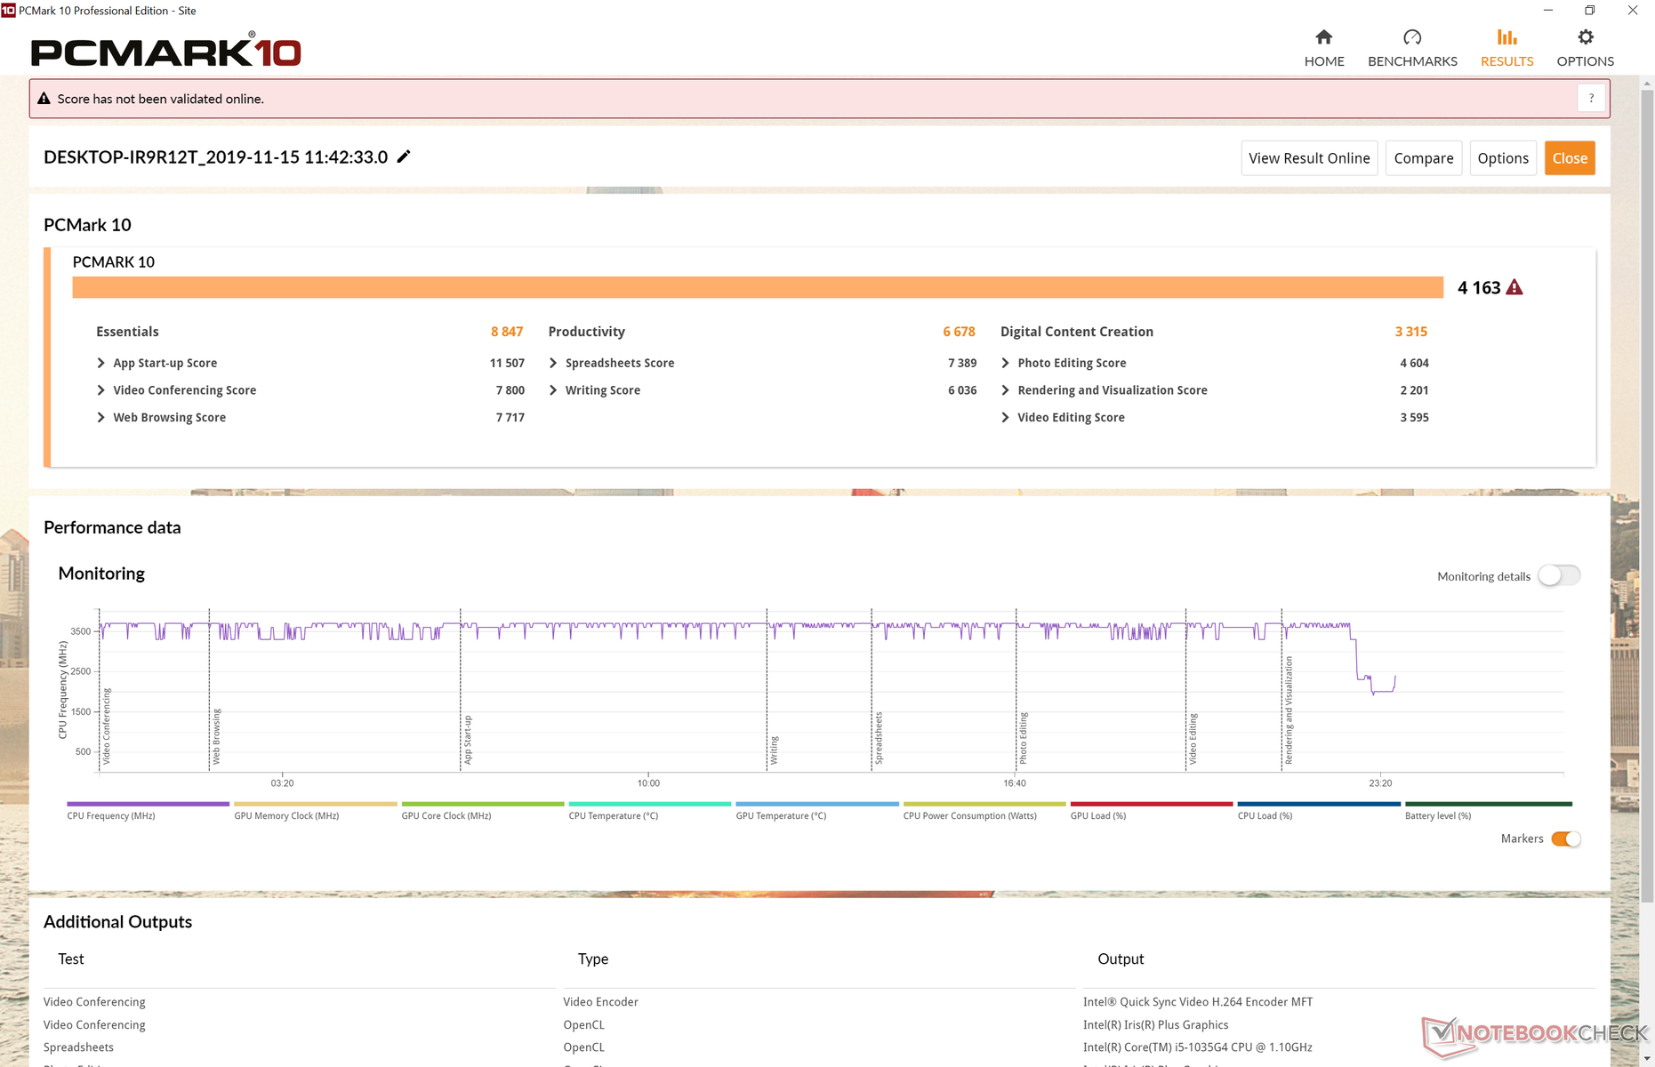Click the PCMark 10 logo
1655x1067 pixels.
tap(165, 51)
